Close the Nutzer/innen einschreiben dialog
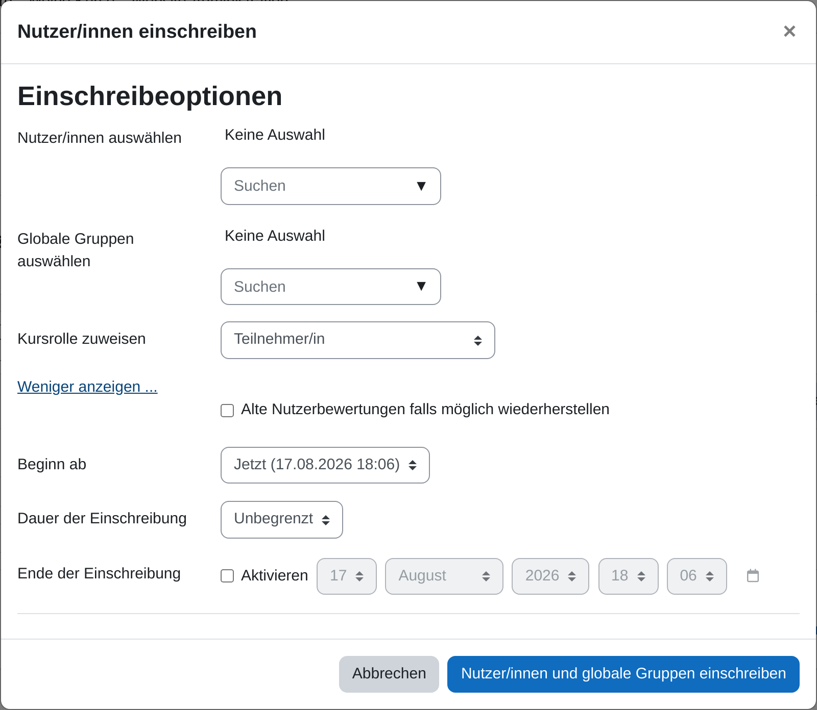 tap(789, 32)
